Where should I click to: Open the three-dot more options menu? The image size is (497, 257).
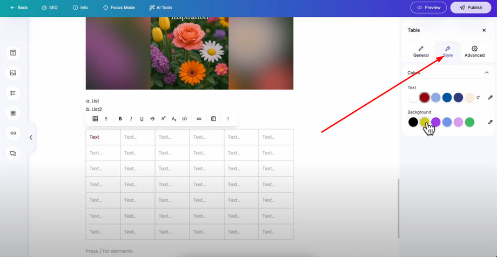pos(228,119)
